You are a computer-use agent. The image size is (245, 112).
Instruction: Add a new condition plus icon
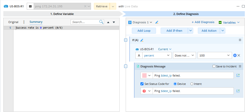pos(235,55)
